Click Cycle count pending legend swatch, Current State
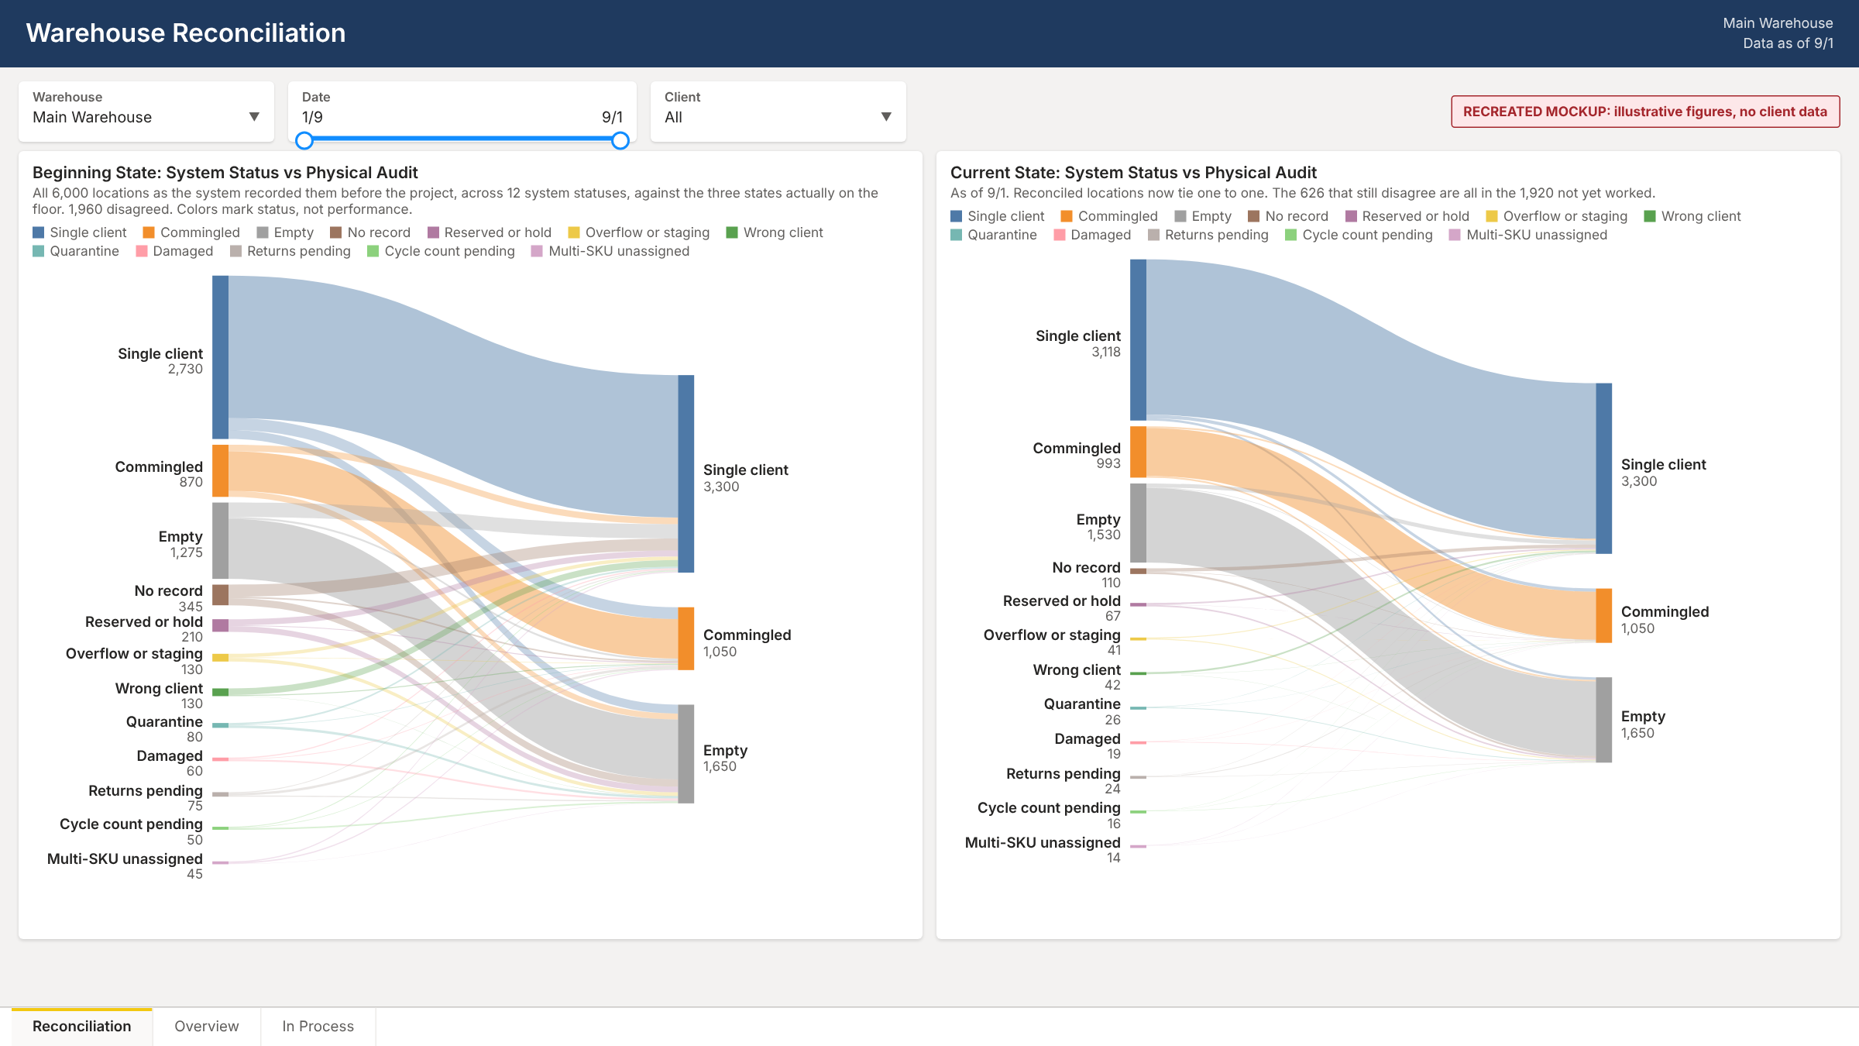The width and height of the screenshot is (1859, 1046). tap(1290, 235)
